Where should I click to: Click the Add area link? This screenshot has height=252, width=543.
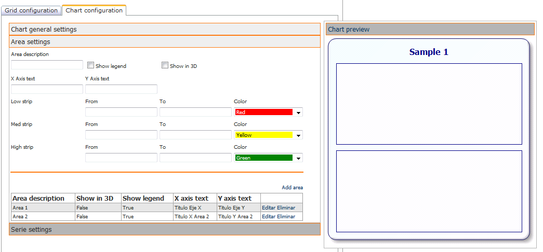point(292,188)
